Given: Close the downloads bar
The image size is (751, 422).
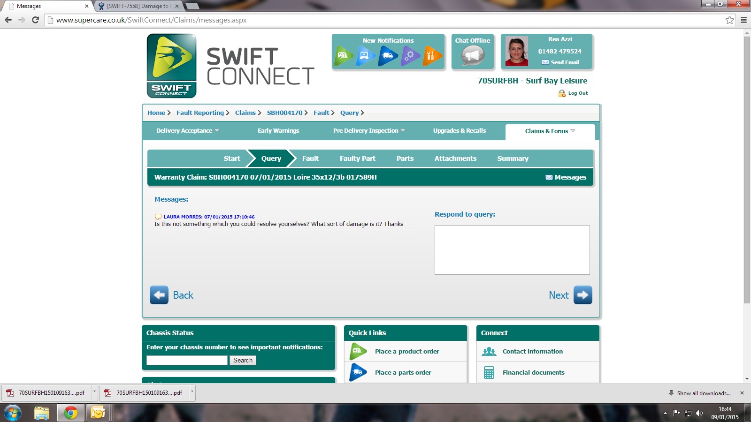Looking at the screenshot, I should (x=742, y=393).
